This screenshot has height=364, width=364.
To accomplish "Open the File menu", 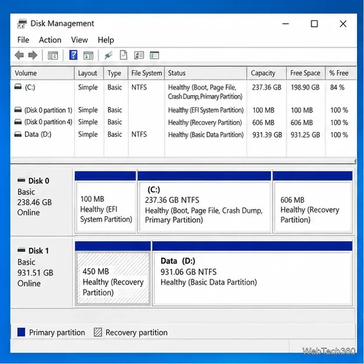I will 23,40.
